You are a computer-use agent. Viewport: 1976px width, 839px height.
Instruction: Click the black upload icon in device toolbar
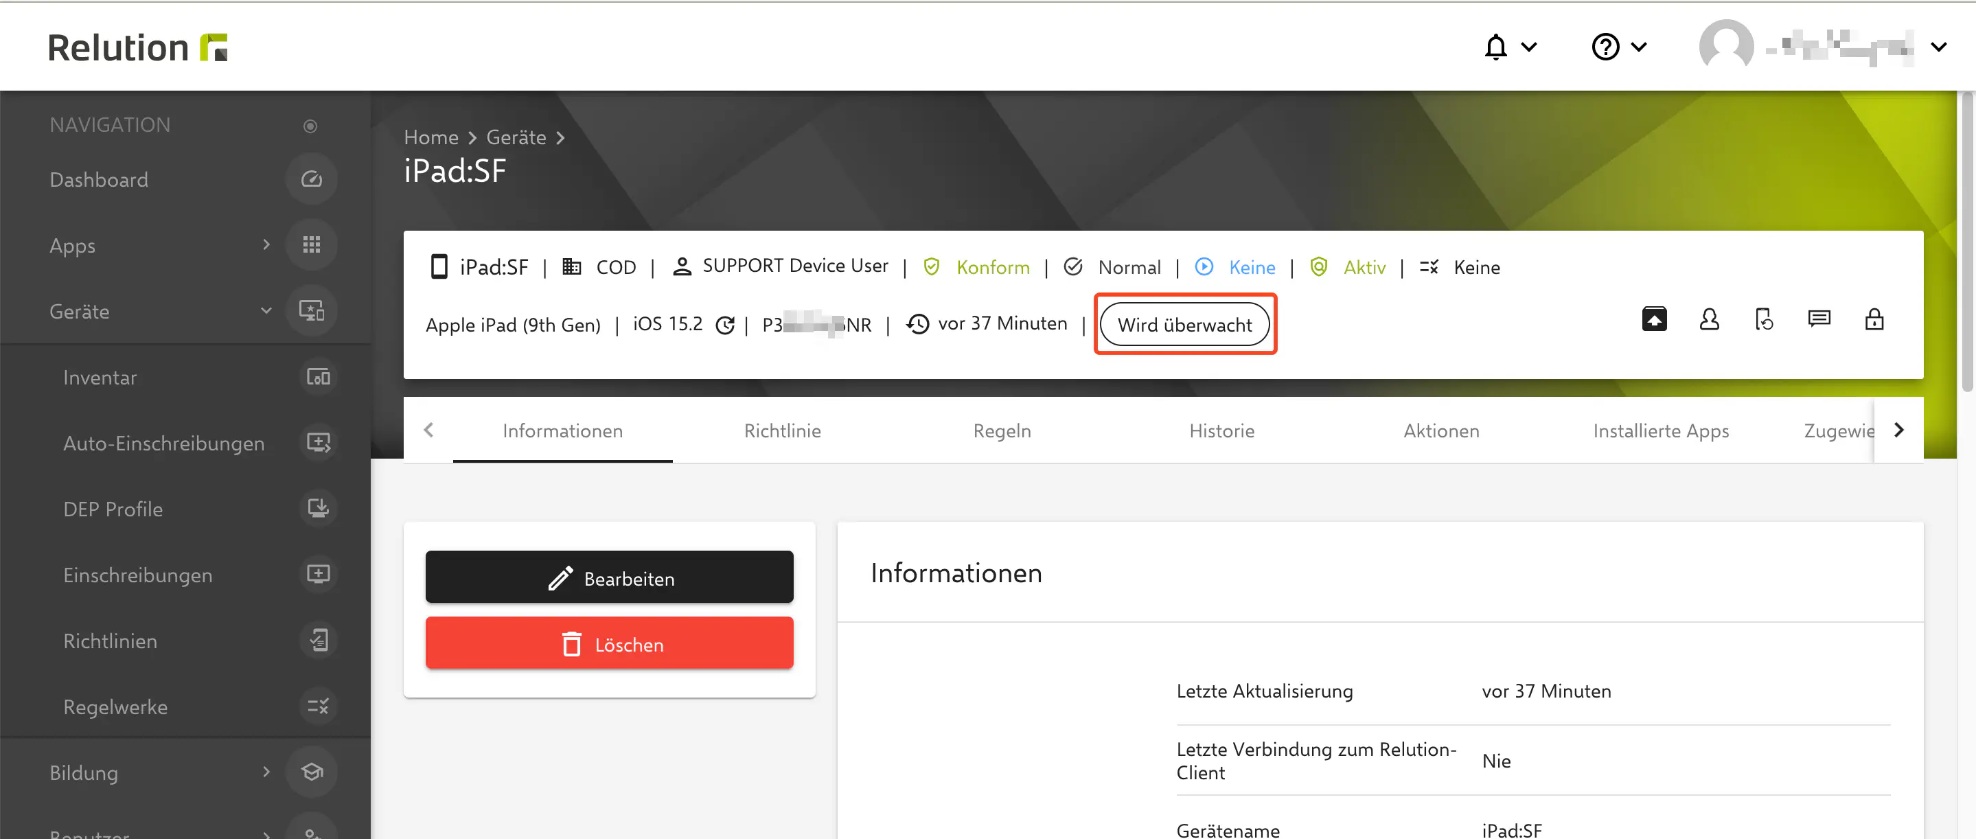click(x=1654, y=319)
